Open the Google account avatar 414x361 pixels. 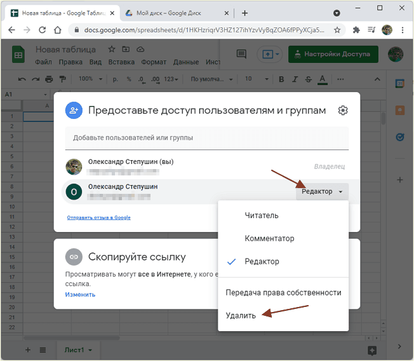[x=395, y=54]
